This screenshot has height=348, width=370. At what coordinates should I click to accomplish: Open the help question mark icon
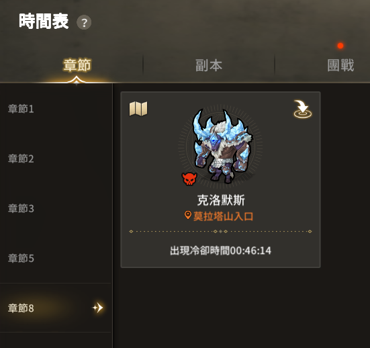click(x=84, y=22)
